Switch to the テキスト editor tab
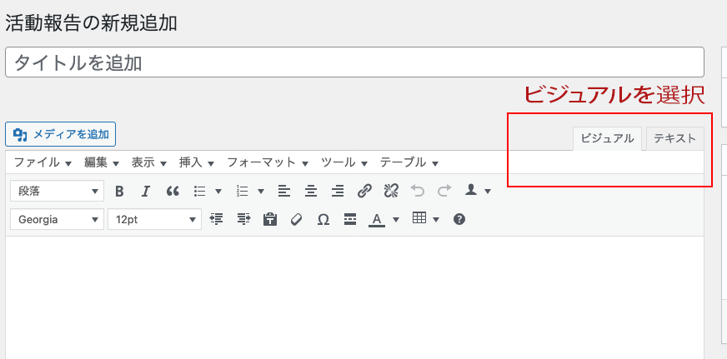The image size is (727, 359). (675, 138)
